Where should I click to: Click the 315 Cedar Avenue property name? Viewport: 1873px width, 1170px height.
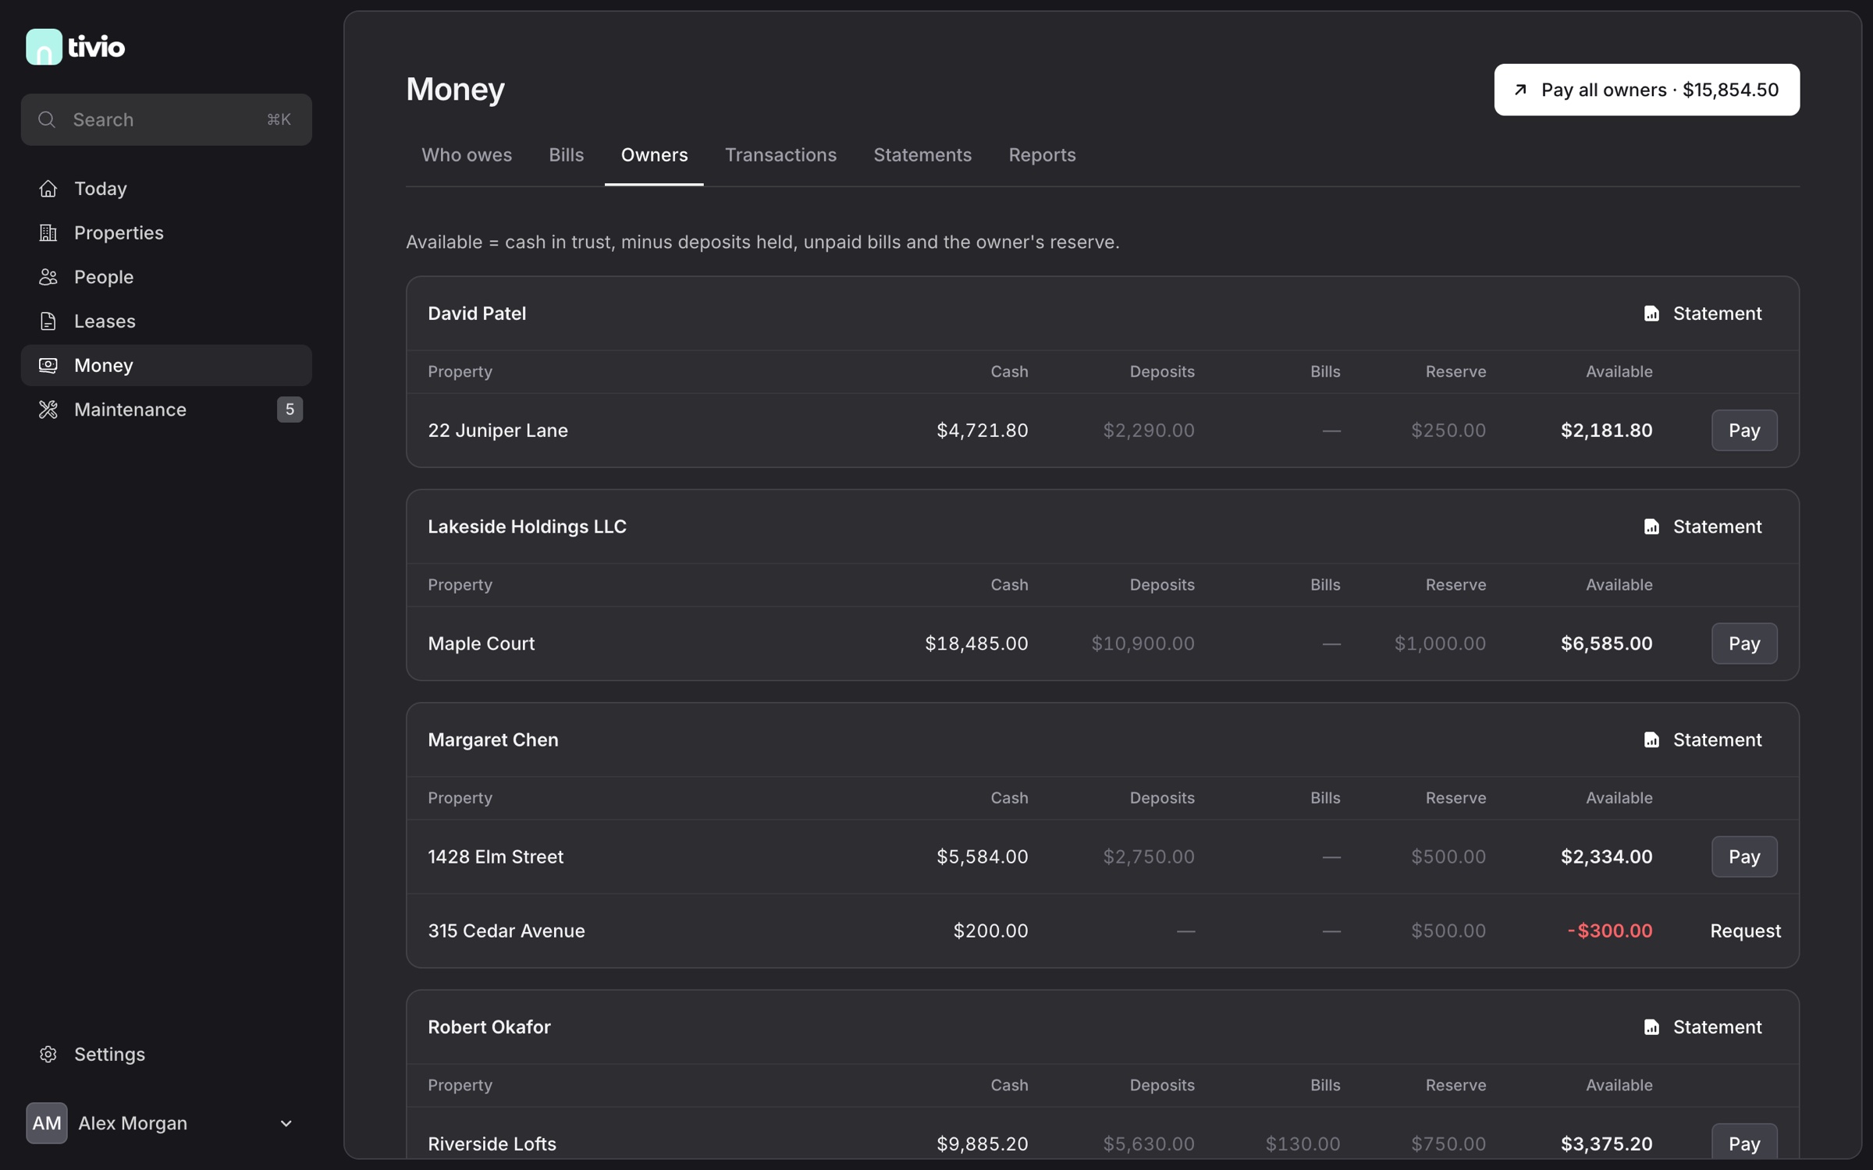[506, 931]
